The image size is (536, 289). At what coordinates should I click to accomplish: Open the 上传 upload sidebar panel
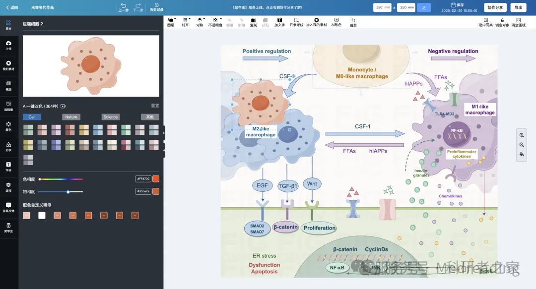pyautogui.click(x=8, y=46)
